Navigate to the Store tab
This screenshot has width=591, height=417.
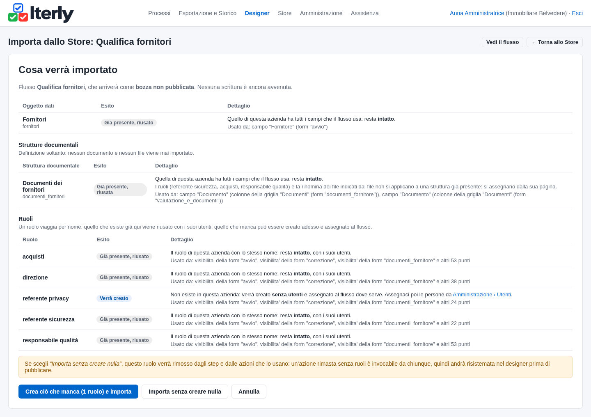point(285,13)
